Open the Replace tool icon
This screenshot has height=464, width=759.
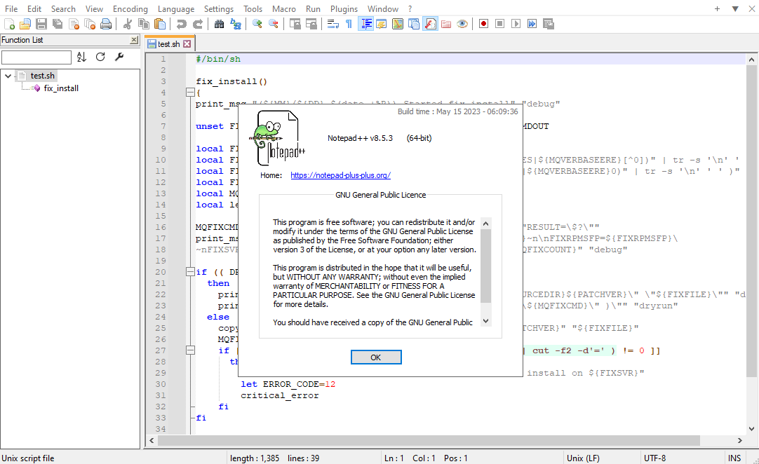coord(236,25)
